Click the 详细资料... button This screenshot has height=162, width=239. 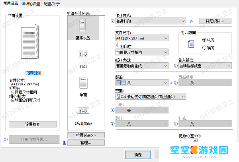(x=215, y=21)
